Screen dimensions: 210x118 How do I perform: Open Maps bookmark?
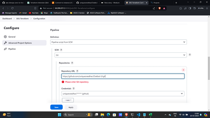(44, 13)
